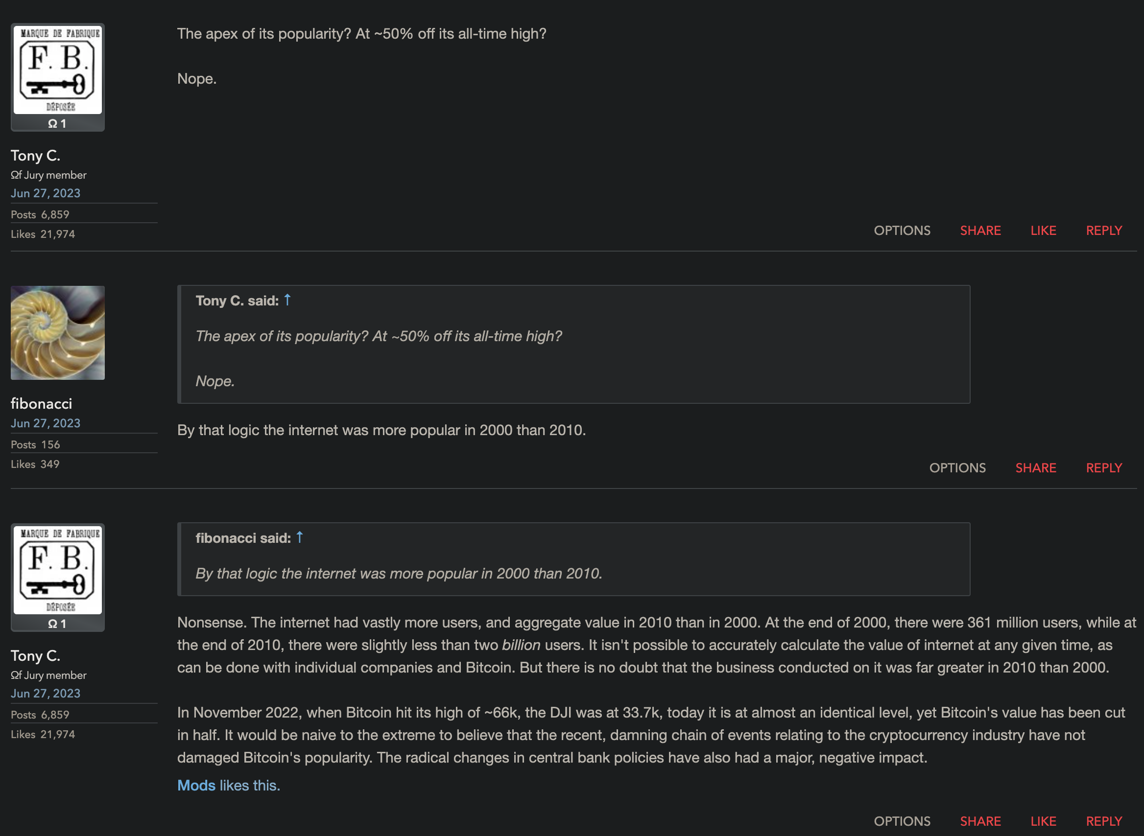Viewport: 1144px width, 836px height.
Task: Reply to fibonacci's post
Action: tap(1103, 468)
